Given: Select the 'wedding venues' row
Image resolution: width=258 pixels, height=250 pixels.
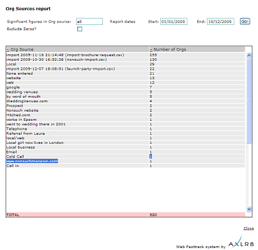Looking at the screenshot, I should (126, 92).
